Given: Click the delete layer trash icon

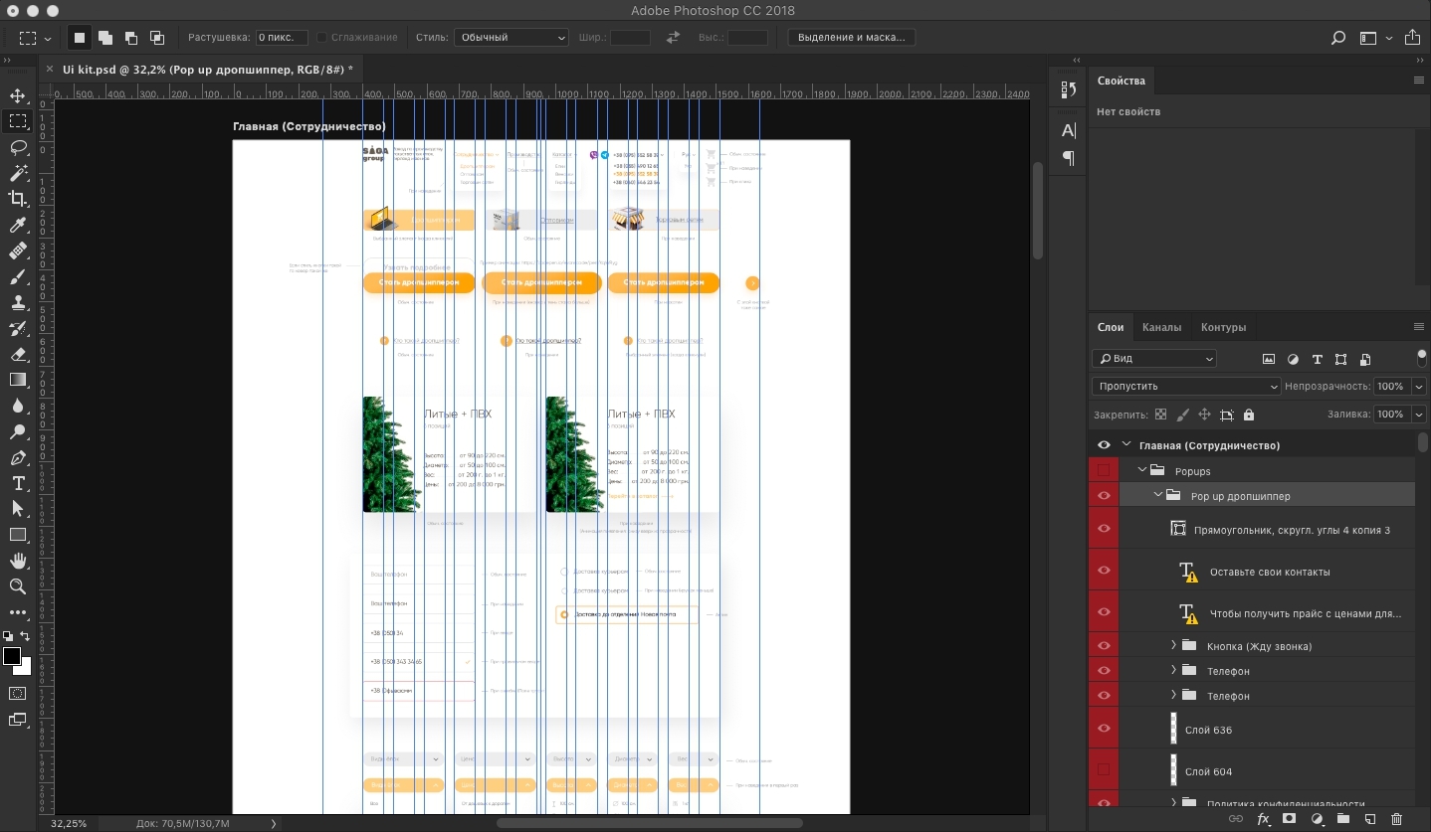Looking at the screenshot, I should click(x=1396, y=819).
